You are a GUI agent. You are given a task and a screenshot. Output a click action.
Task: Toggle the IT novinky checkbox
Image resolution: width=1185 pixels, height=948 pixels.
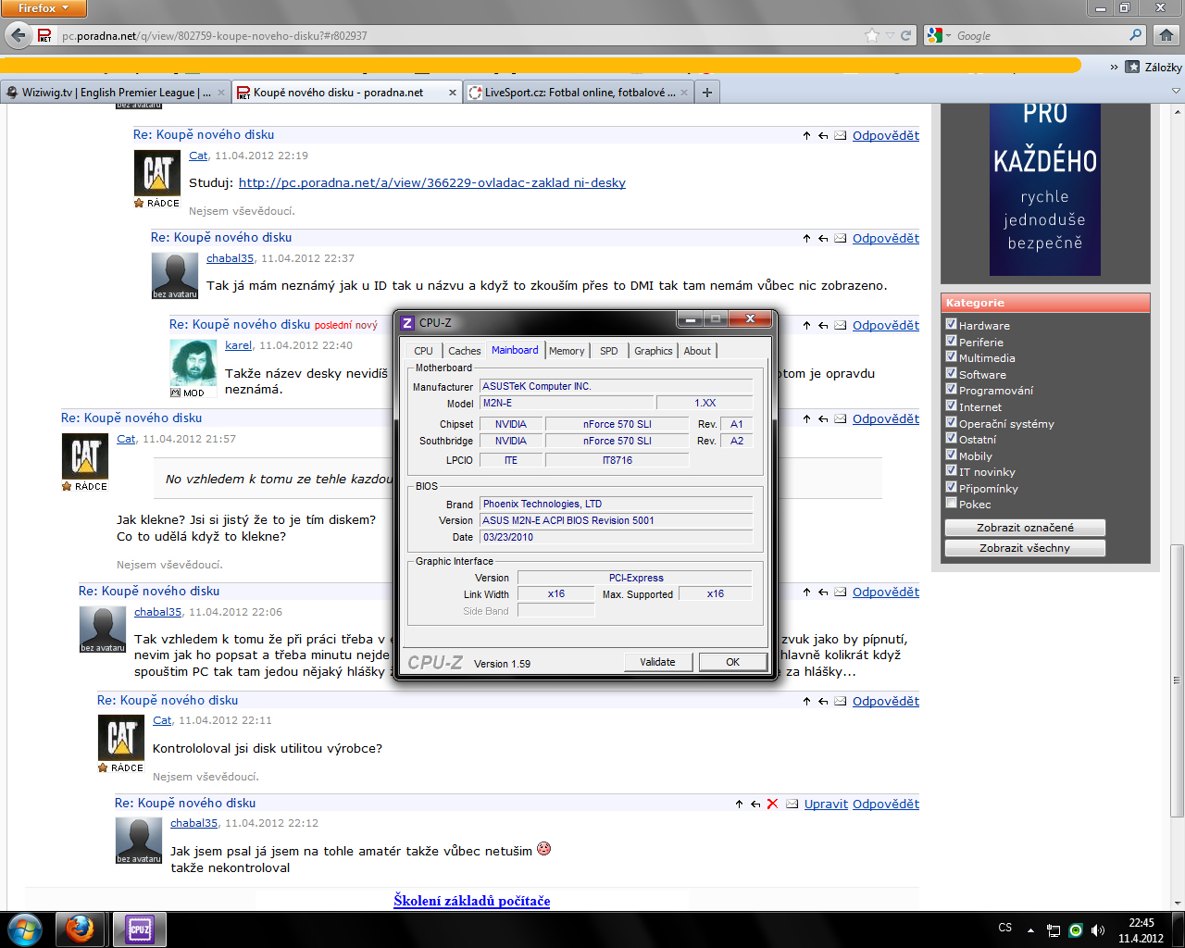pyautogui.click(x=951, y=470)
